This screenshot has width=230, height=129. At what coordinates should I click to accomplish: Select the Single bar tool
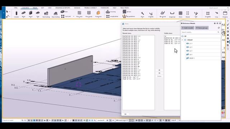[172, 14]
